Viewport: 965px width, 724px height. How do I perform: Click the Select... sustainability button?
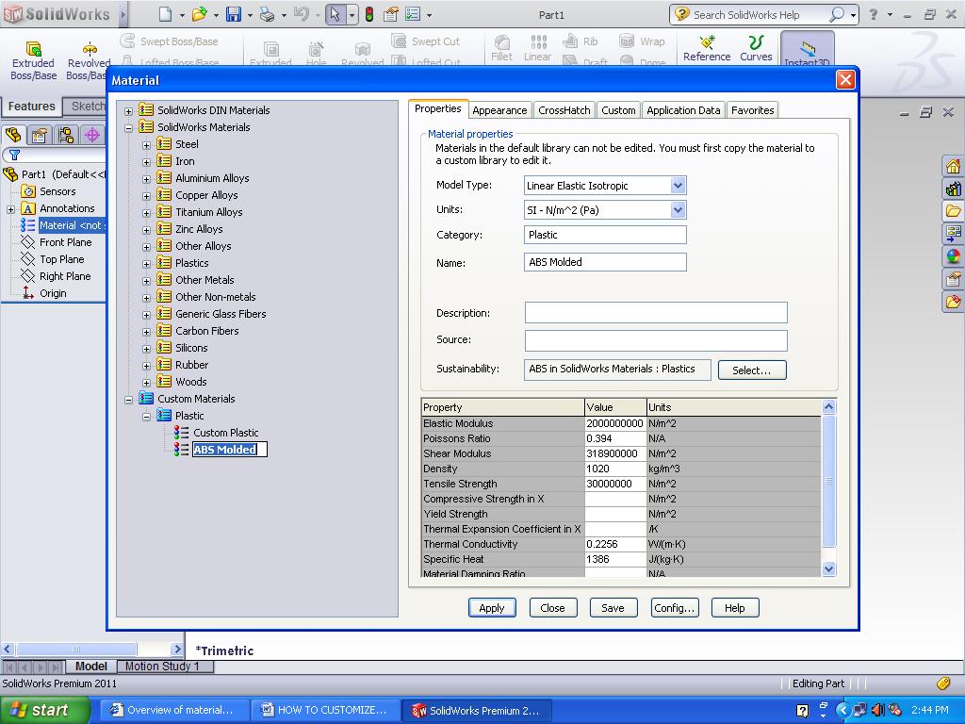click(x=751, y=370)
